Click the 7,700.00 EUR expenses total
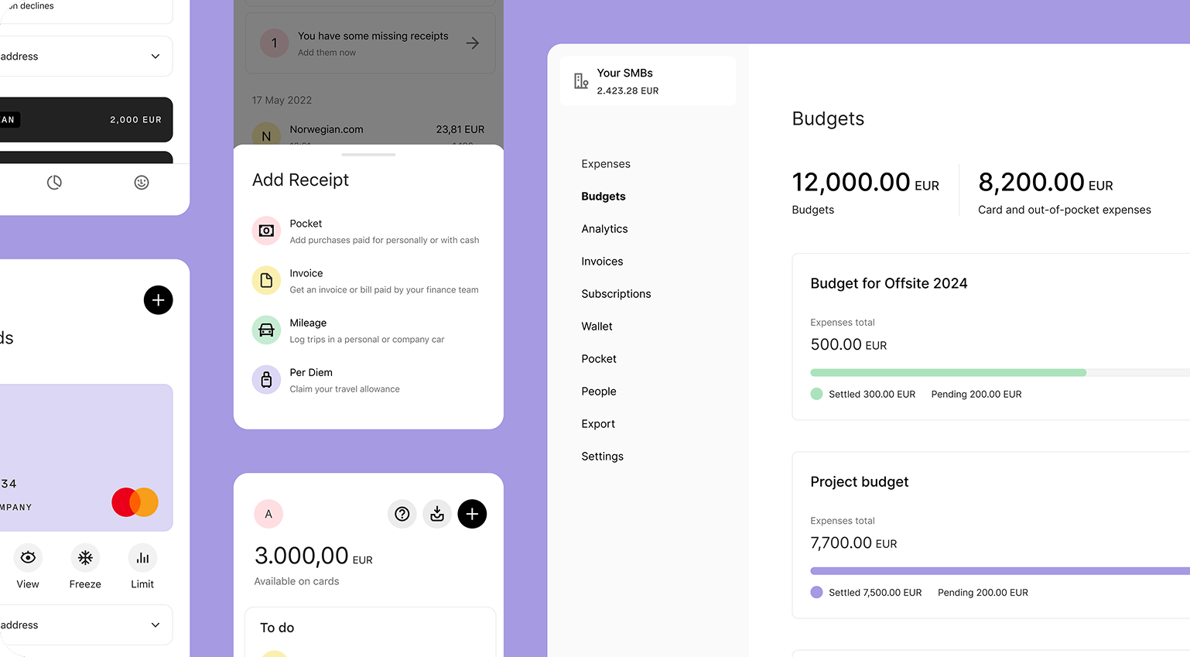The image size is (1190, 657). coord(853,542)
